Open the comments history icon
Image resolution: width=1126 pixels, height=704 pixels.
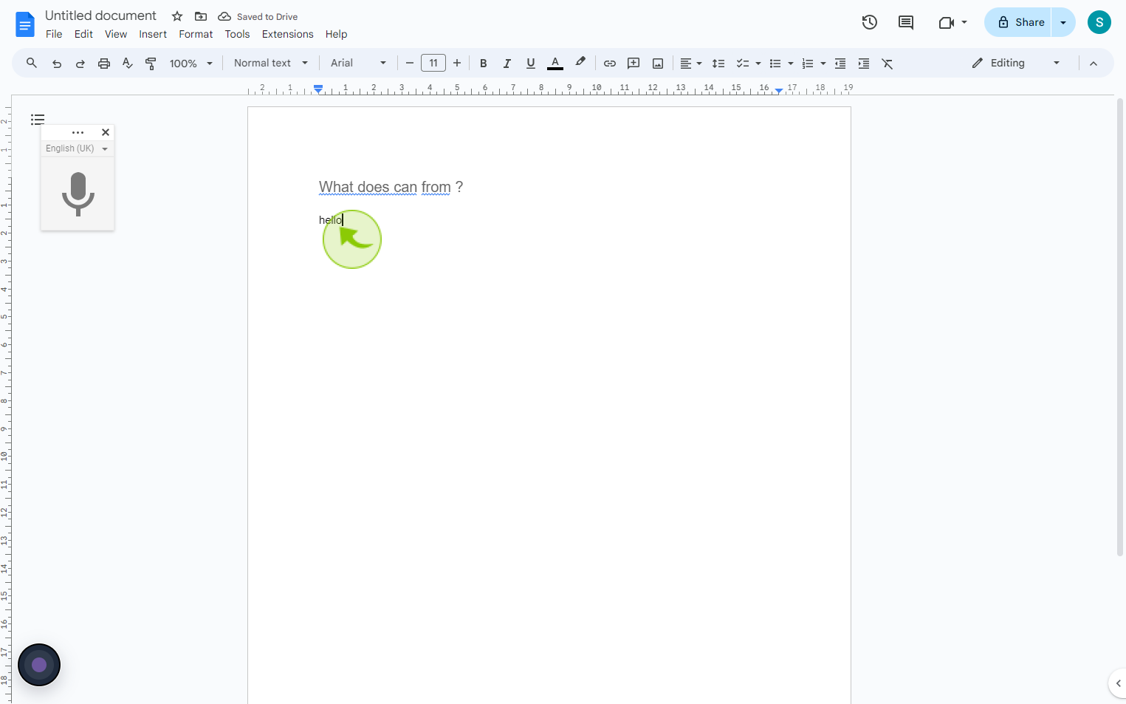[906, 22]
